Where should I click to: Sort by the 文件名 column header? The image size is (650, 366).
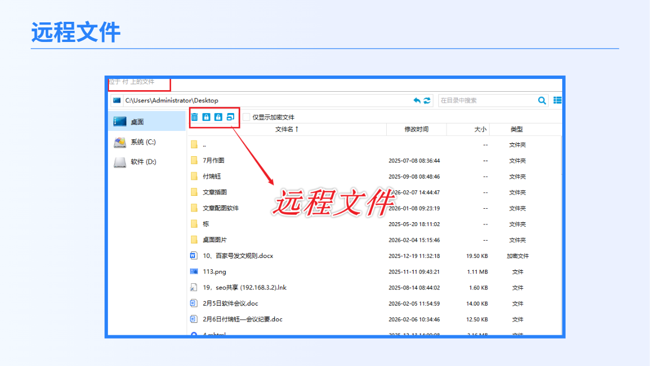point(287,129)
